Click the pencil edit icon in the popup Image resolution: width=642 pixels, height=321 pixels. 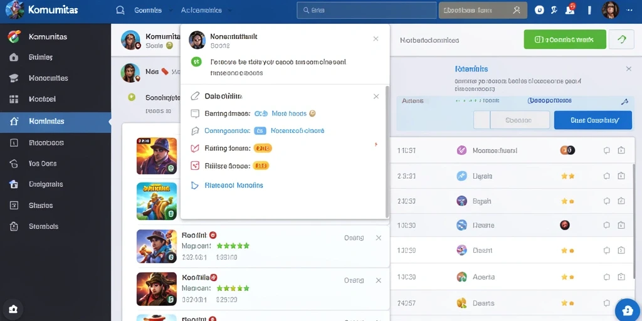coord(196,97)
